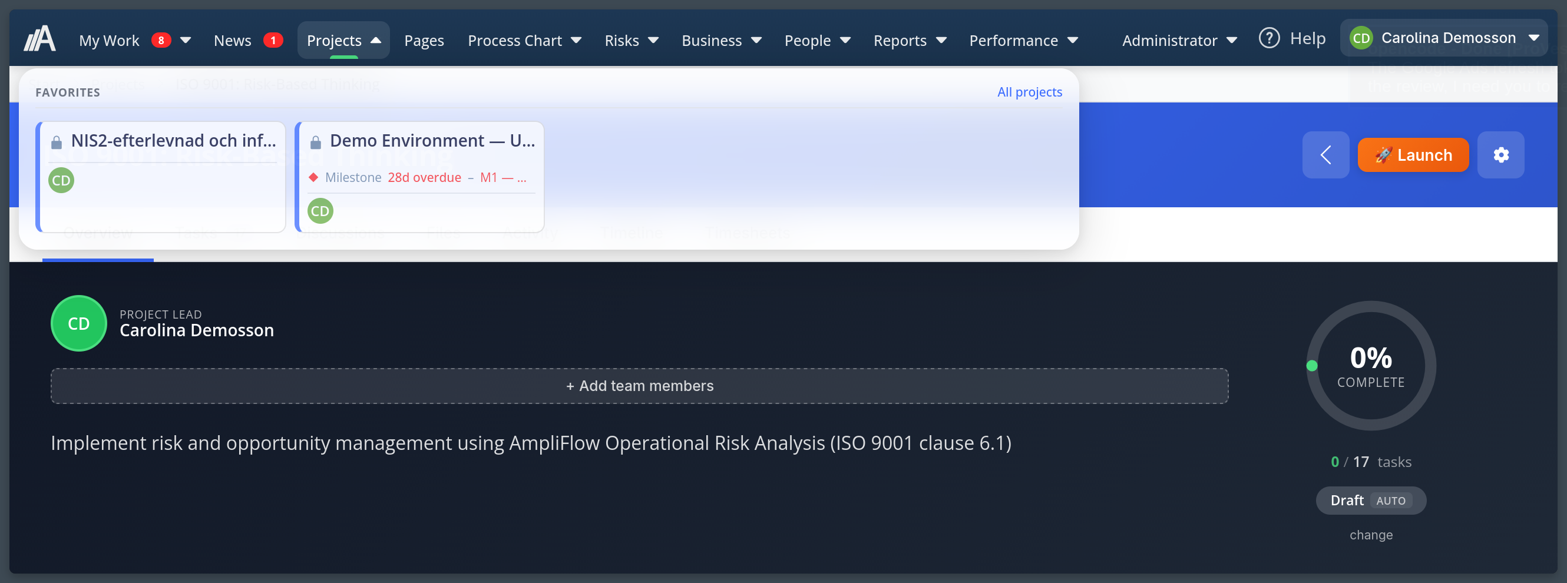
Task: Open project settings with the gear icon
Action: click(x=1500, y=155)
